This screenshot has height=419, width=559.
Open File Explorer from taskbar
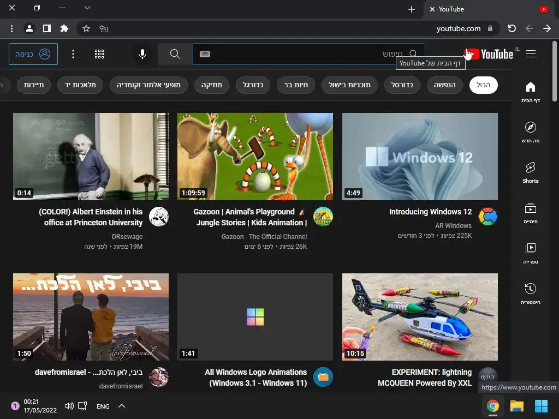[x=516, y=406]
